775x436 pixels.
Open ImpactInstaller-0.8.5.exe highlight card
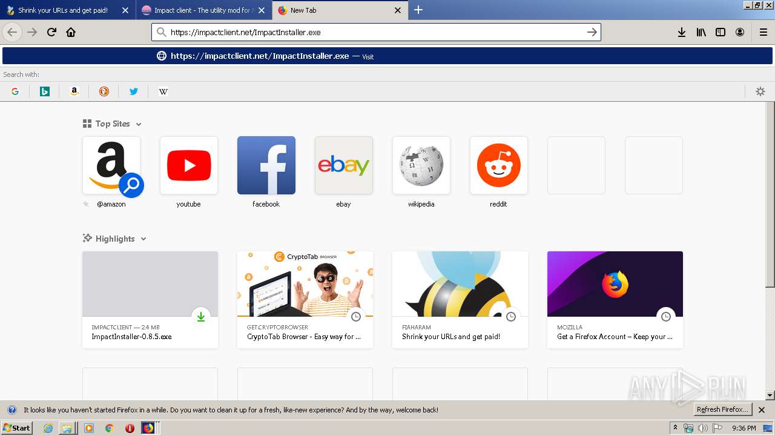pyautogui.click(x=150, y=300)
